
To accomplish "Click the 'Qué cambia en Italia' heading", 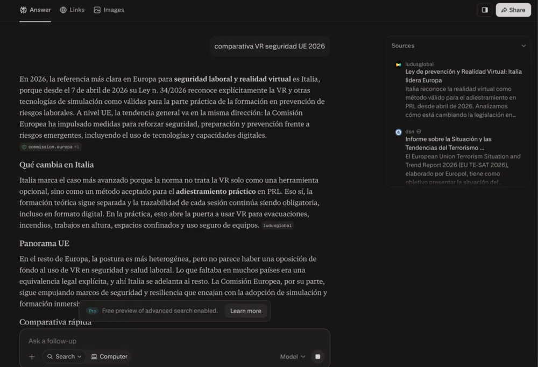I will pos(56,165).
